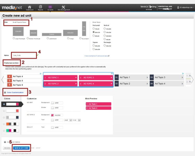Click the media.net logo
Image resolution: width=195 pixels, height=156 pixels.
(x=13, y=8)
